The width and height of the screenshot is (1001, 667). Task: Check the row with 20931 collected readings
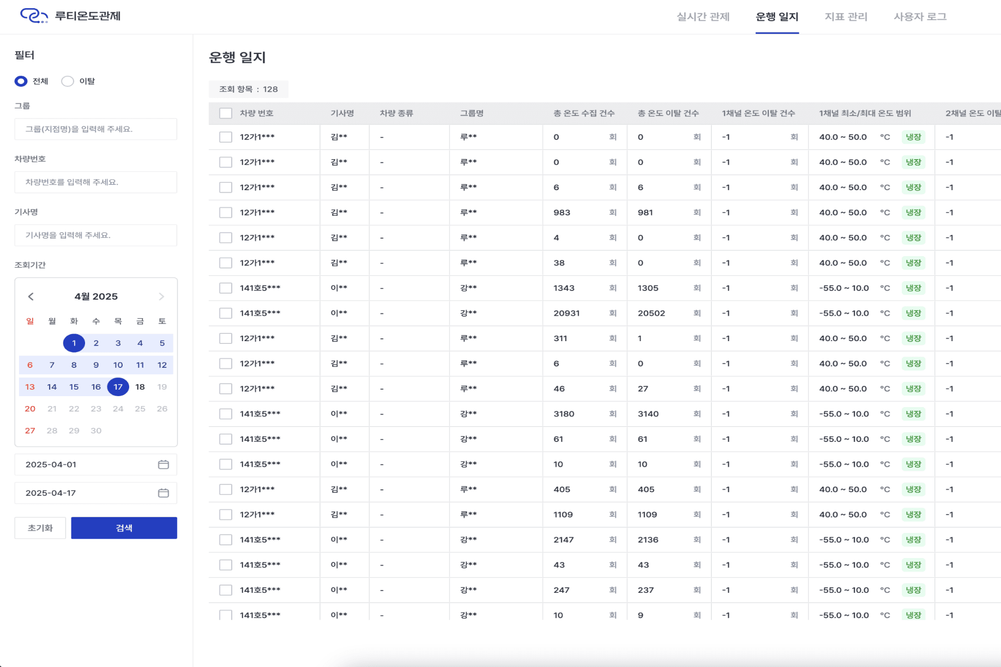pos(226,313)
